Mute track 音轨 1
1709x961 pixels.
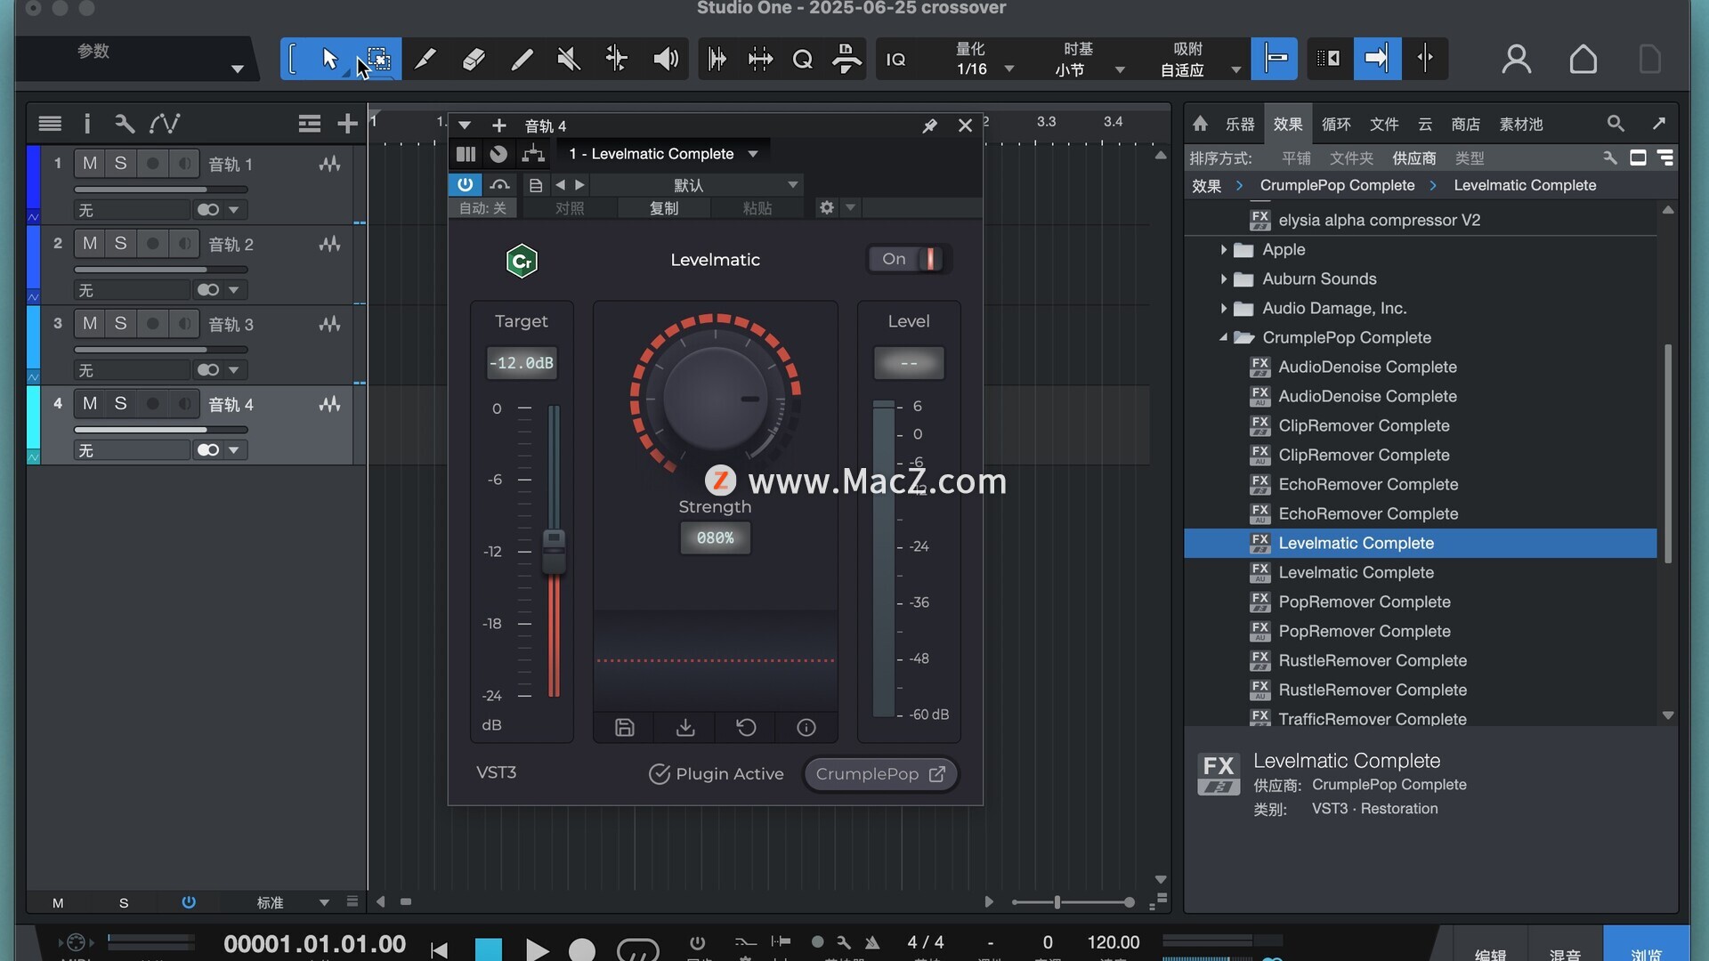90,163
